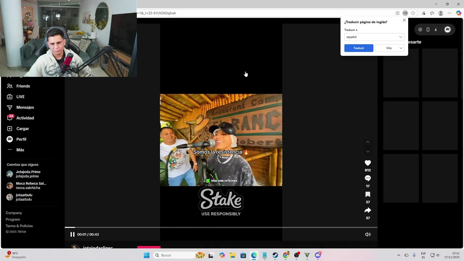
Task: Add this page to favorites with star icon
Action: [413, 13]
